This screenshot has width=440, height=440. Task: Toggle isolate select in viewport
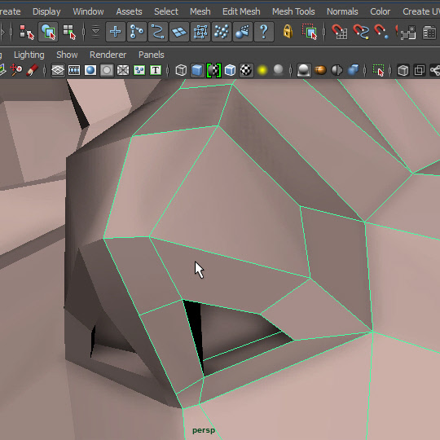[x=378, y=70]
